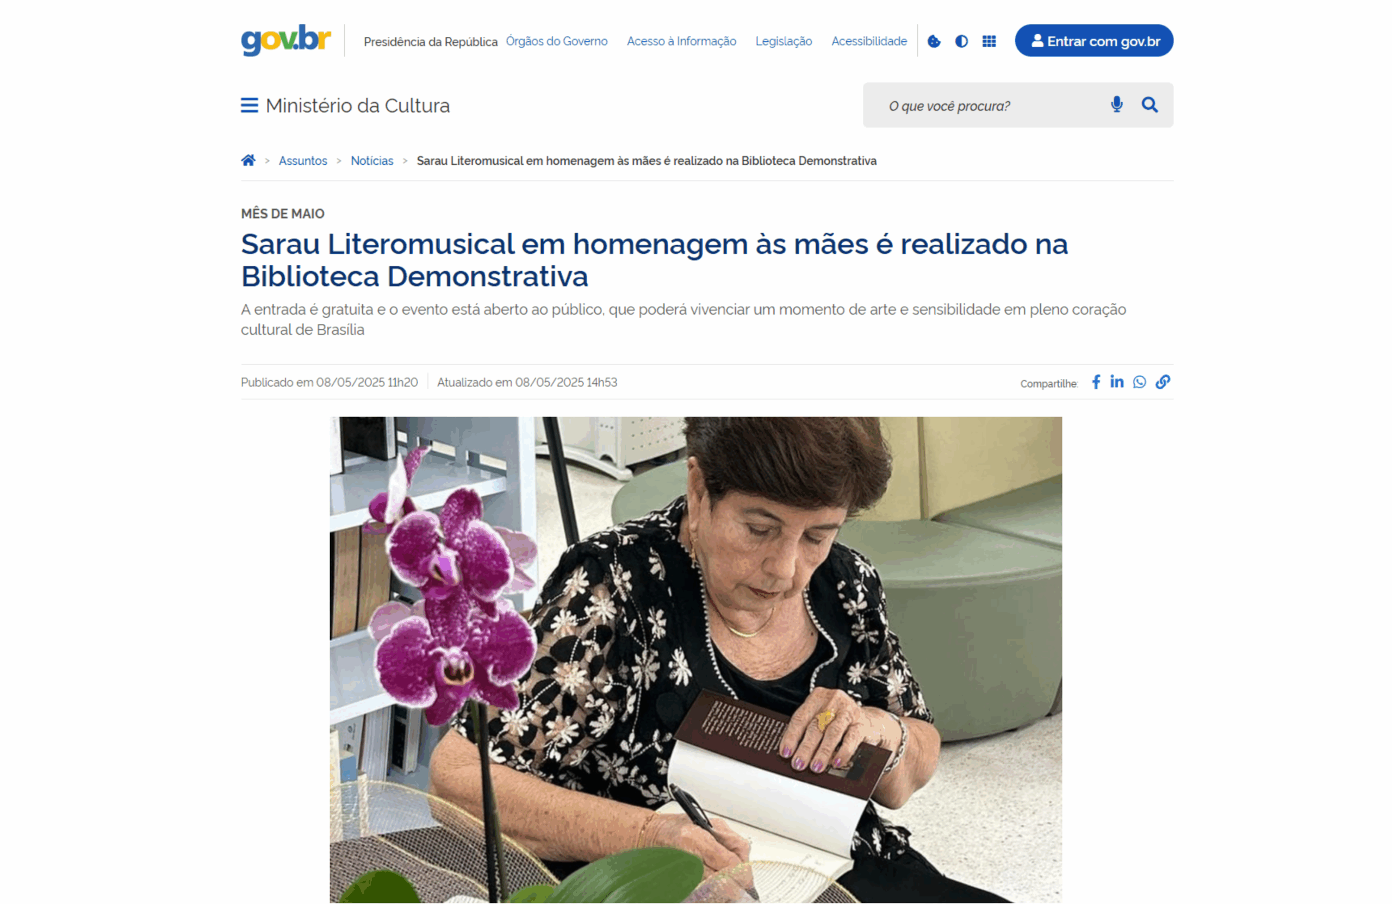Open Legislação link
The width and height of the screenshot is (1392, 904).
pos(784,41)
